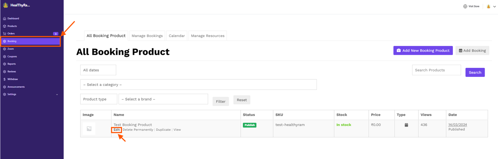This screenshot has height=159, width=498.
Task: Click the Withdraw dollar icon in sidebar
Action: 4,79
